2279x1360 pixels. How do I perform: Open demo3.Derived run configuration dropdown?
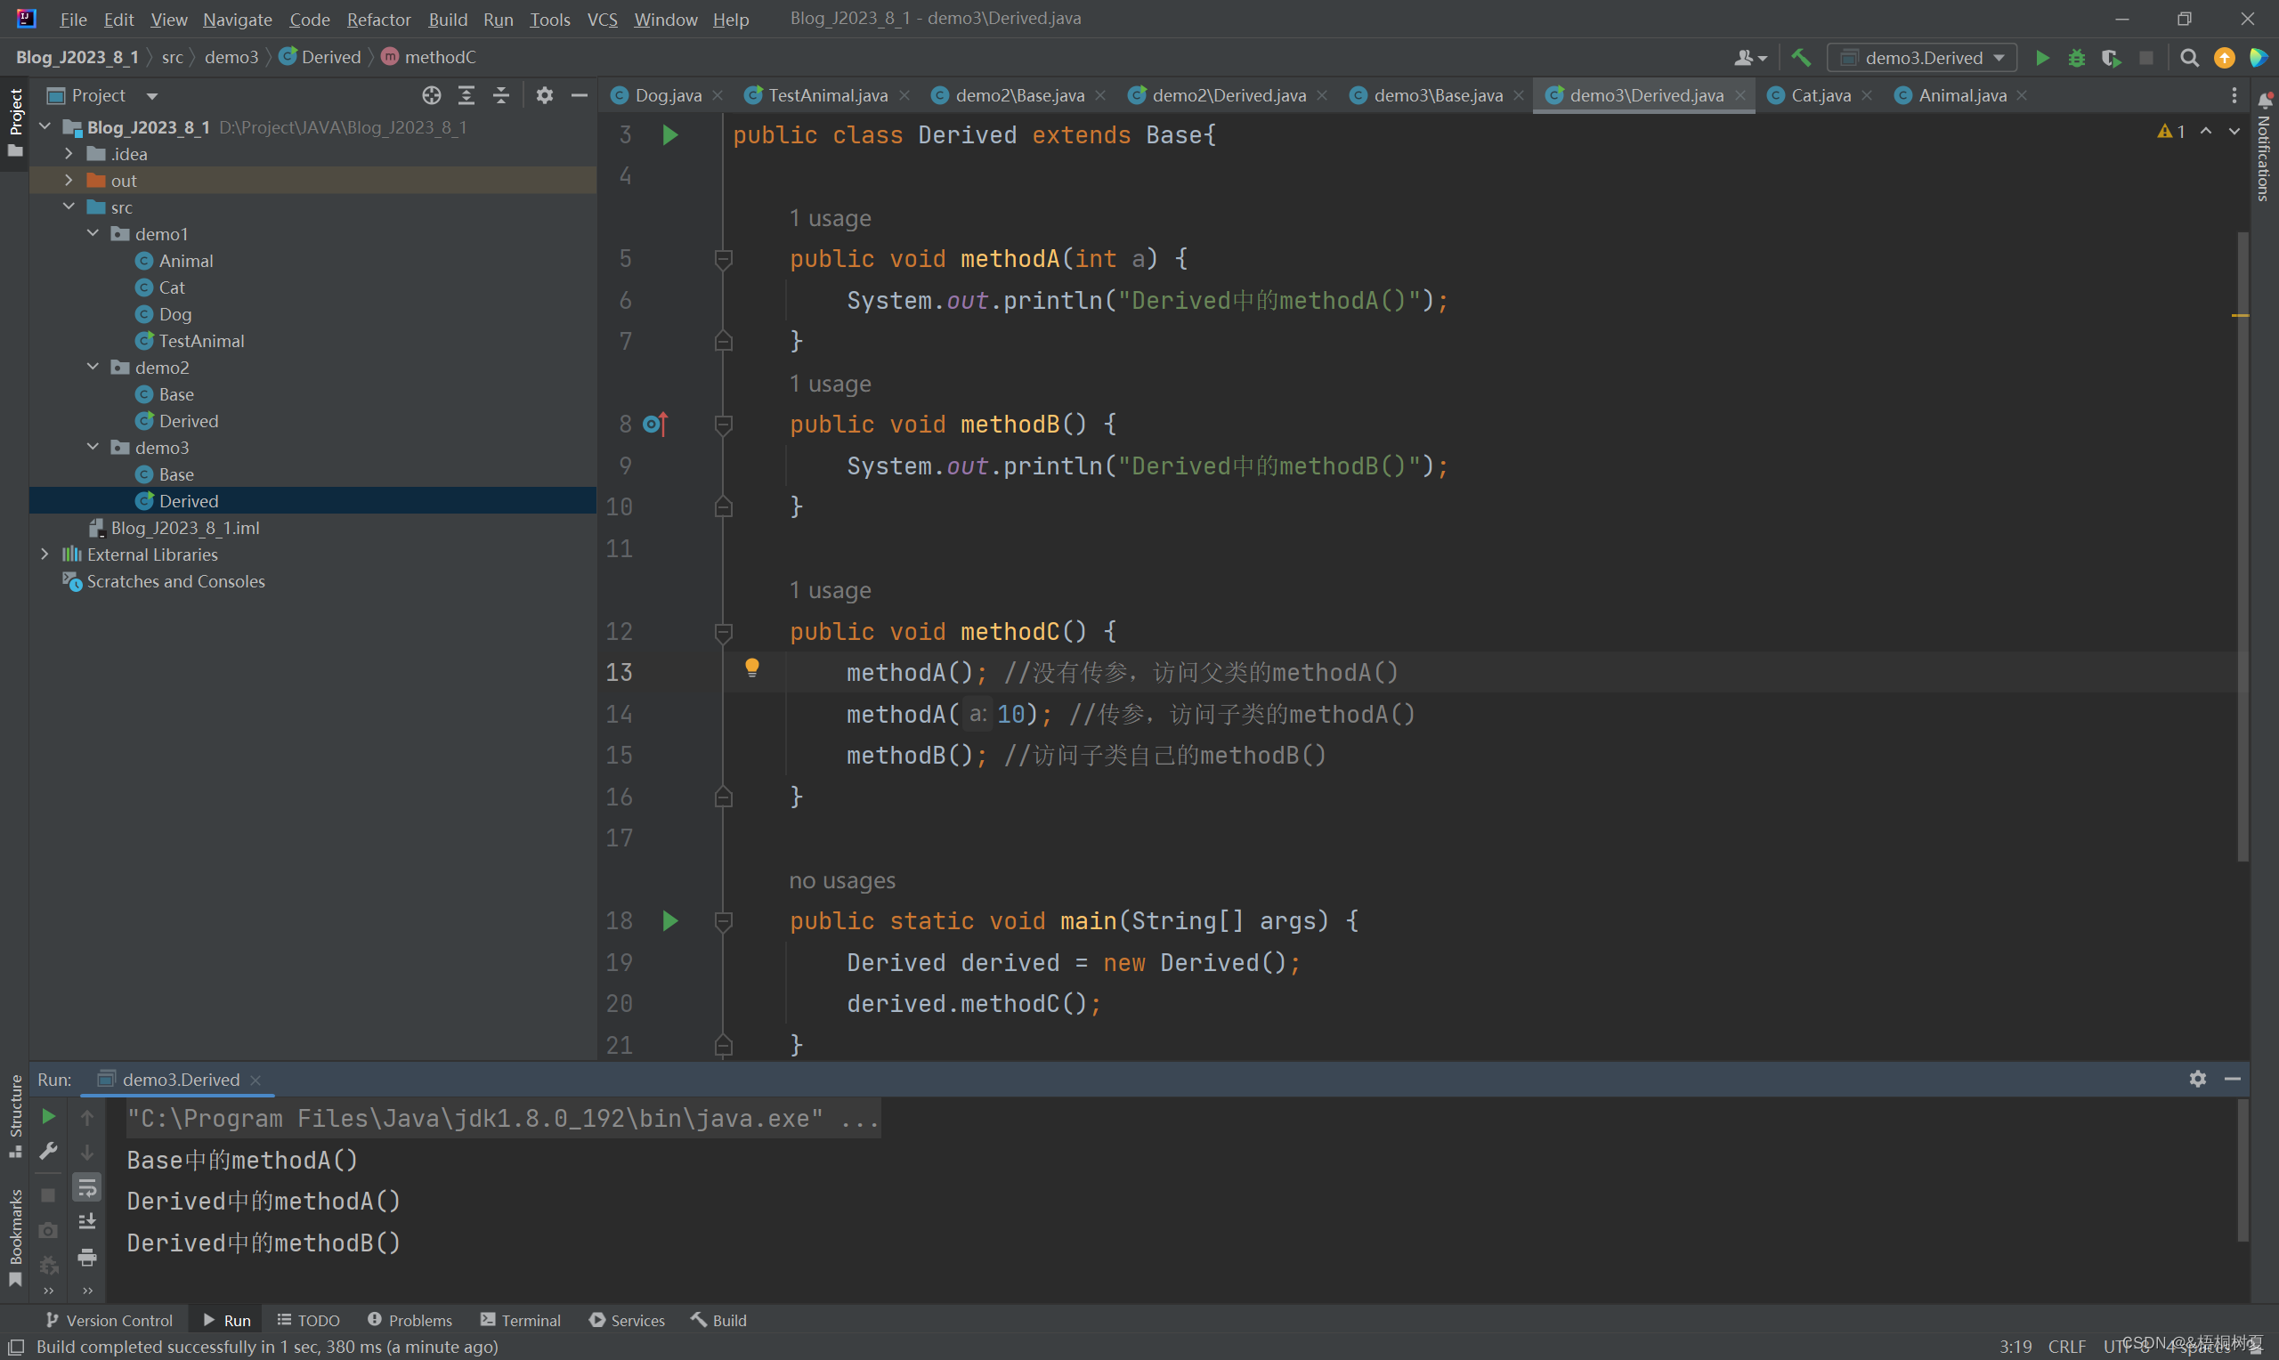[1923, 58]
